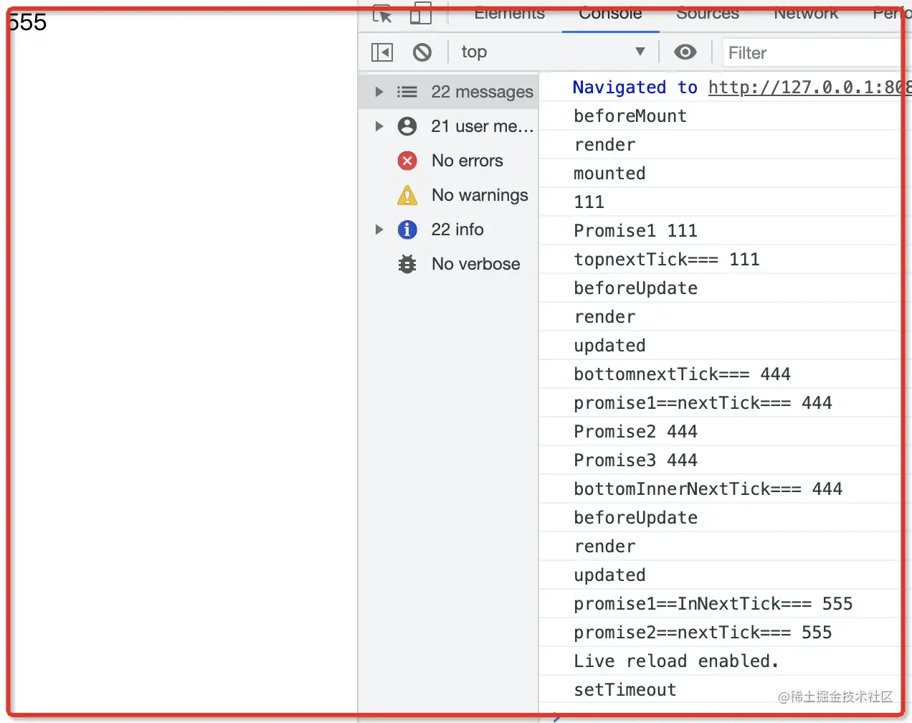This screenshot has height=723, width=912.
Task: Toggle the device toolbar icon
Action: pos(421,14)
